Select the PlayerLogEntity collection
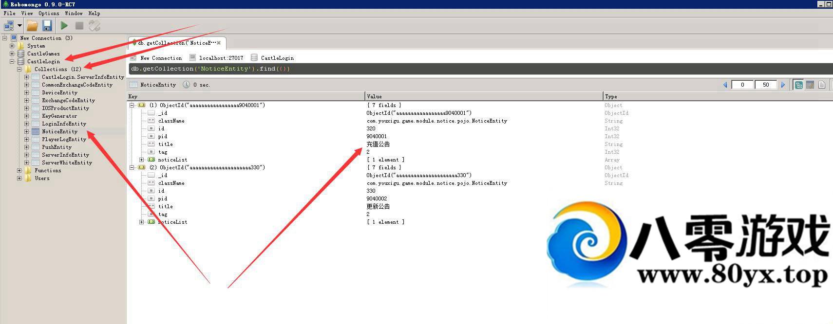This screenshot has width=833, height=324. [64, 139]
